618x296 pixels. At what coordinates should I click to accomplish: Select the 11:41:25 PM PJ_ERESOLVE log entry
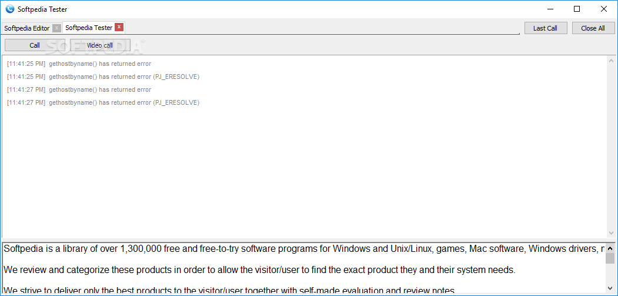click(124, 77)
